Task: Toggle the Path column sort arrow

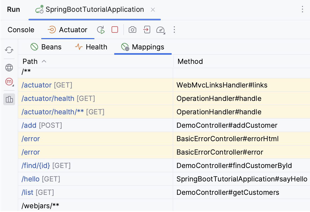Action: (44, 61)
